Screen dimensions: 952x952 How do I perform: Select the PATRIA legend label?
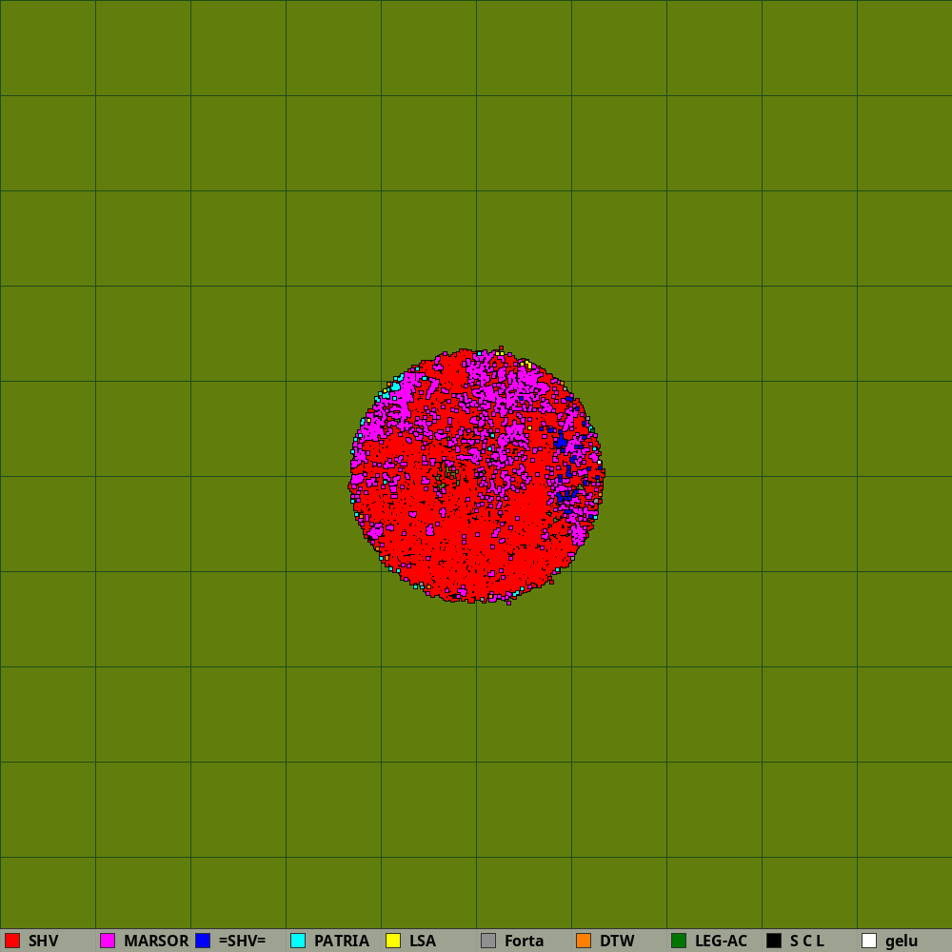(x=341, y=942)
